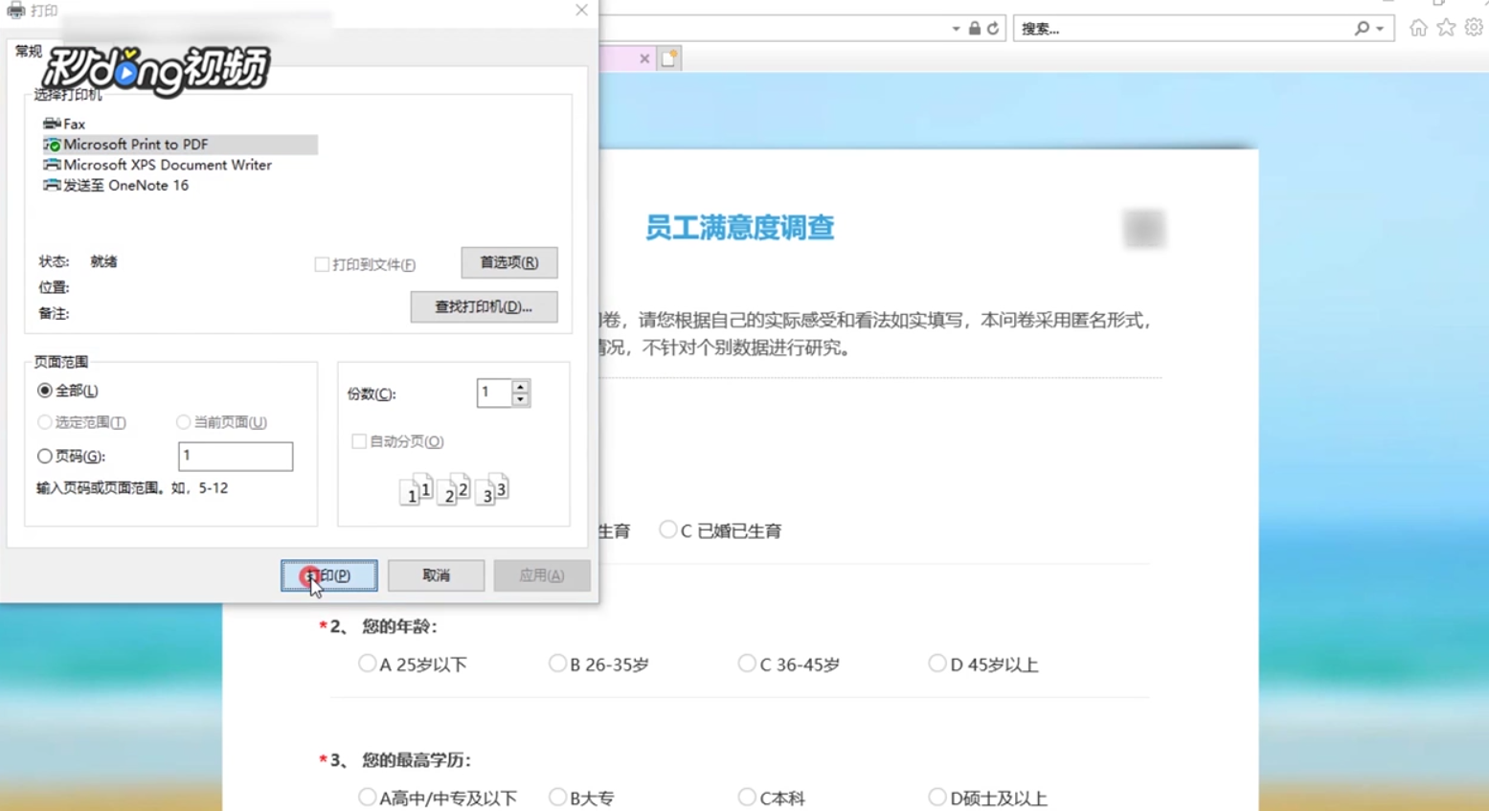Screen dimensions: 1489x811
Task: Open a new browser tab
Action: click(x=667, y=58)
